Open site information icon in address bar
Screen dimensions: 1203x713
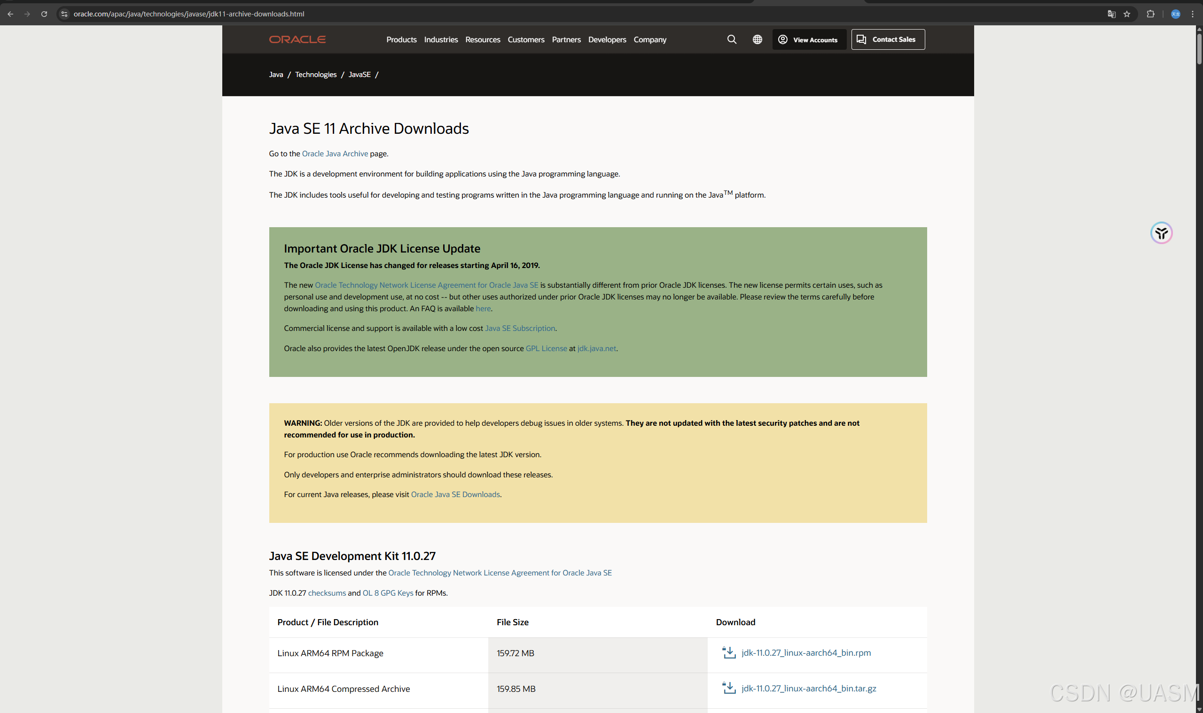(x=64, y=14)
